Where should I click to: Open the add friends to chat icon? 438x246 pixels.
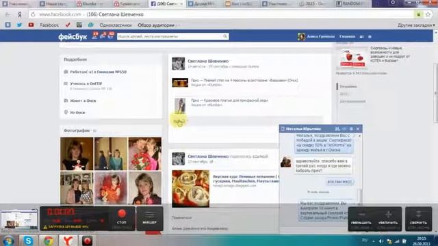click(337, 129)
